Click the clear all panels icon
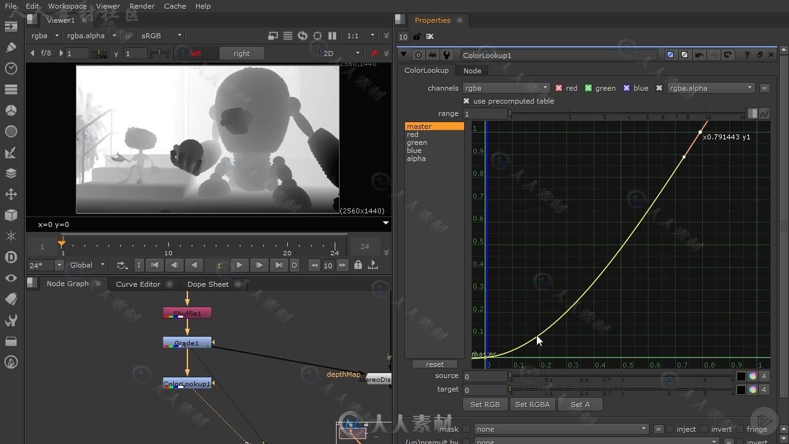The image size is (789, 444). tap(430, 37)
